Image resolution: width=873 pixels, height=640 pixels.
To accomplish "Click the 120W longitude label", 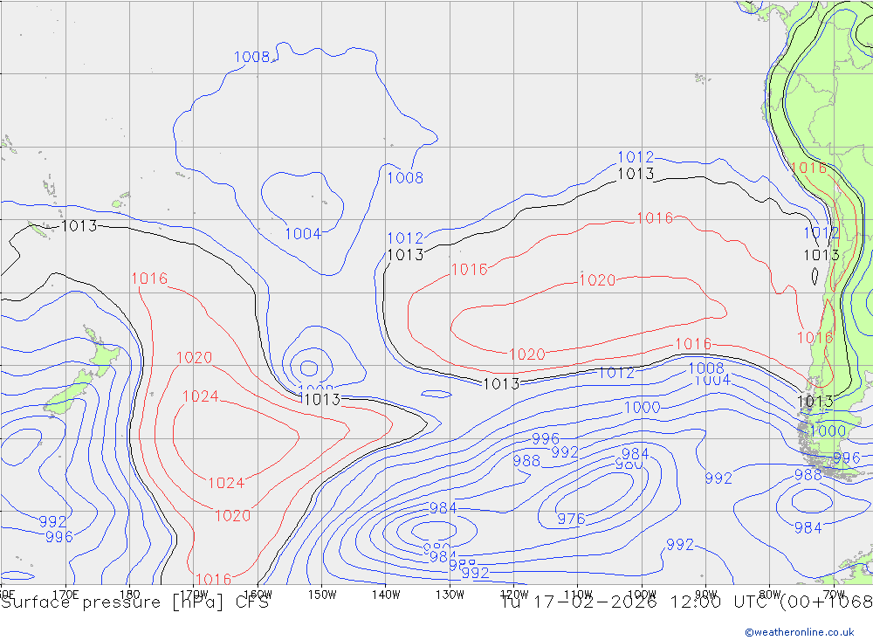I will (x=514, y=595).
